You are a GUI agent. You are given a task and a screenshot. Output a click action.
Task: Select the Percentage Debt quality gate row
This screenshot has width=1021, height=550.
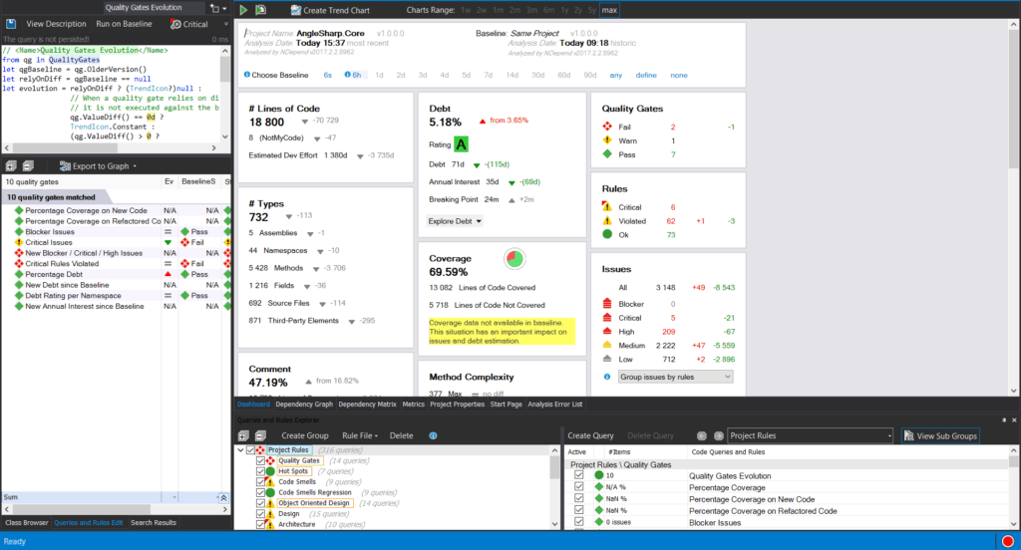[x=116, y=274]
